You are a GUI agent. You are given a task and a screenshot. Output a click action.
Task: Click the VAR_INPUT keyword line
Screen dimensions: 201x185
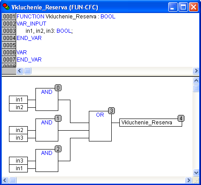pyautogui.click(x=31, y=24)
